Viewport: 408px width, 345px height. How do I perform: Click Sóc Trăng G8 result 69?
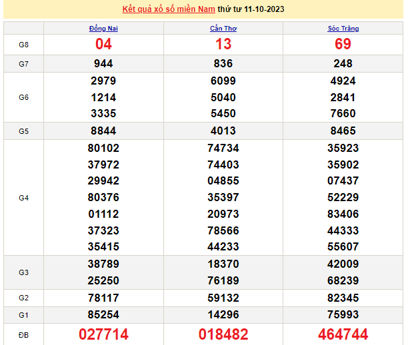[343, 45]
